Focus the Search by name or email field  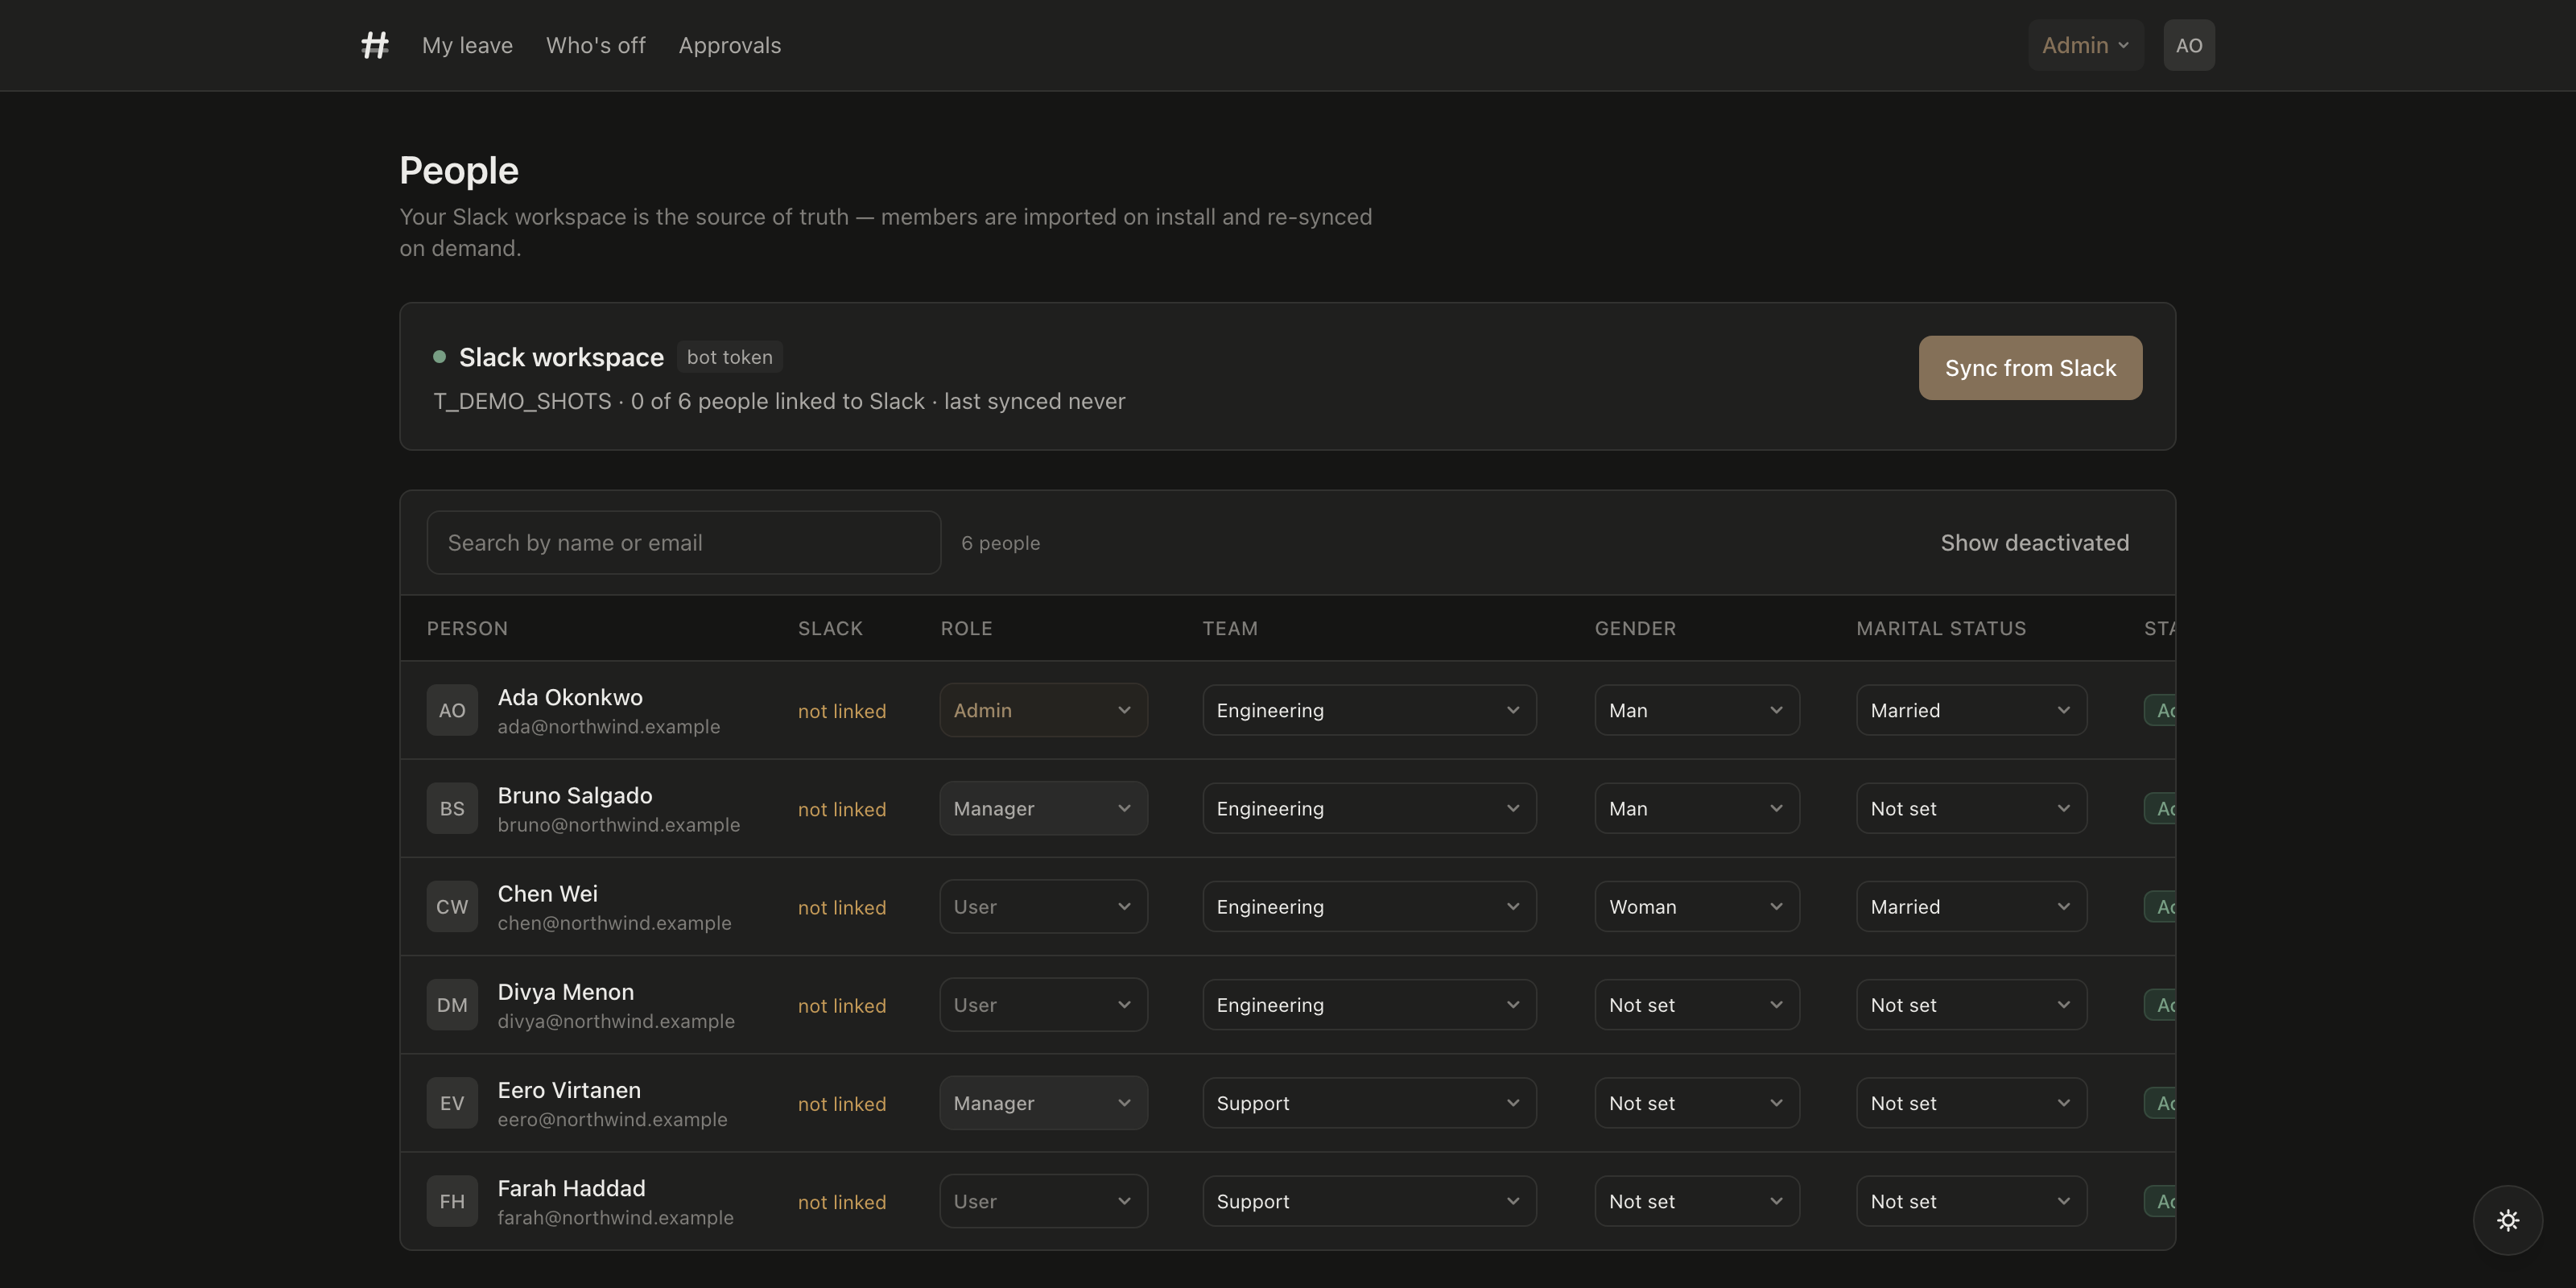coord(684,543)
